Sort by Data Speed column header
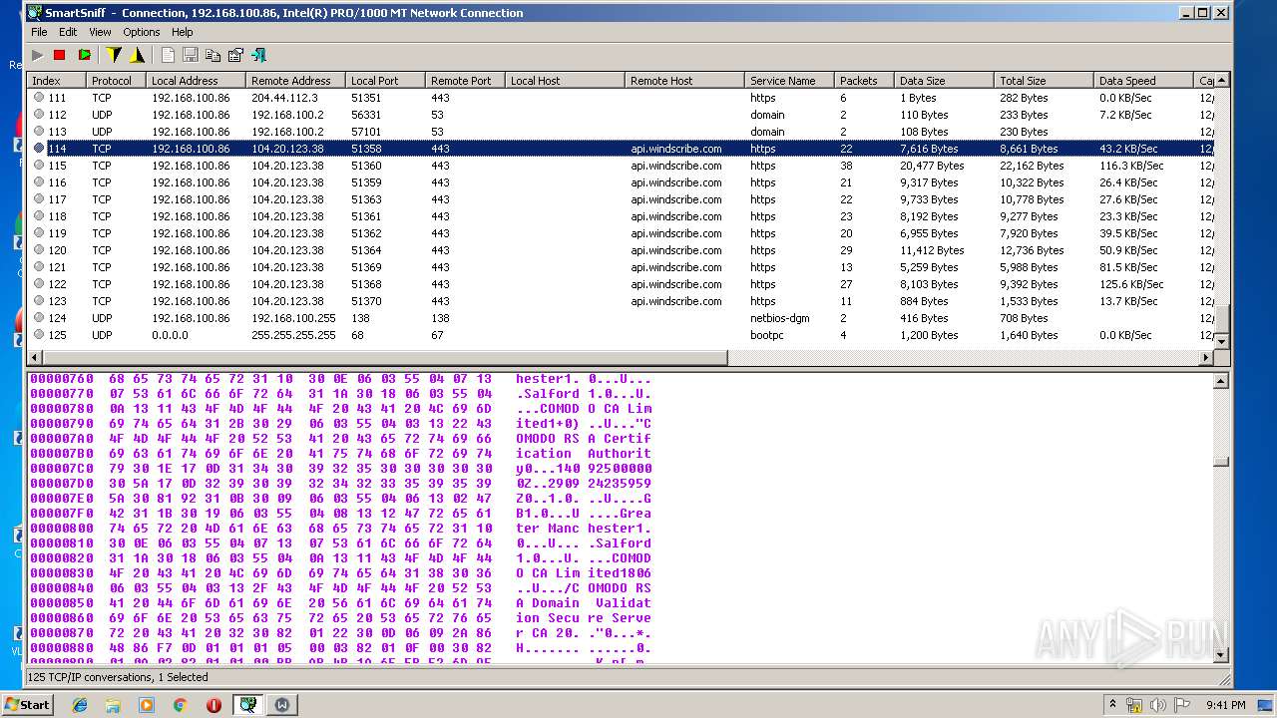The width and height of the screenshot is (1277, 718). [1143, 80]
